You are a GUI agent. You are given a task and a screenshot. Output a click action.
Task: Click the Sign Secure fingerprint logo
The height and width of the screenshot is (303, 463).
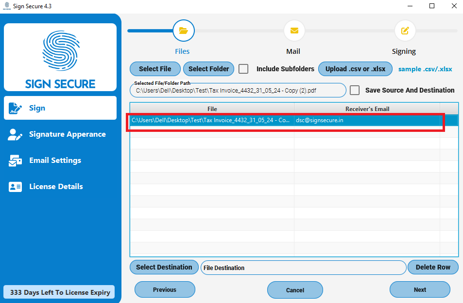61,50
